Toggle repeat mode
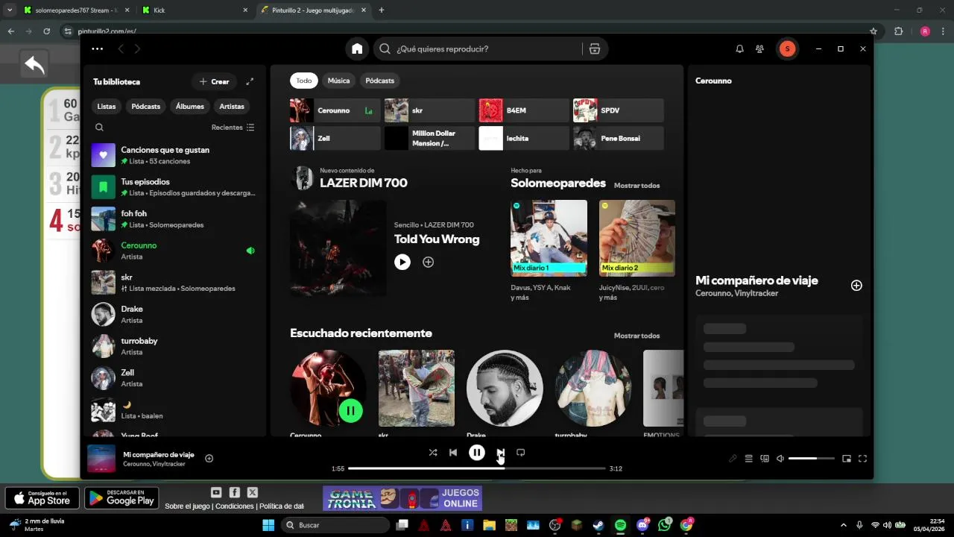Screen dimensions: 954x537 (x=520, y=452)
